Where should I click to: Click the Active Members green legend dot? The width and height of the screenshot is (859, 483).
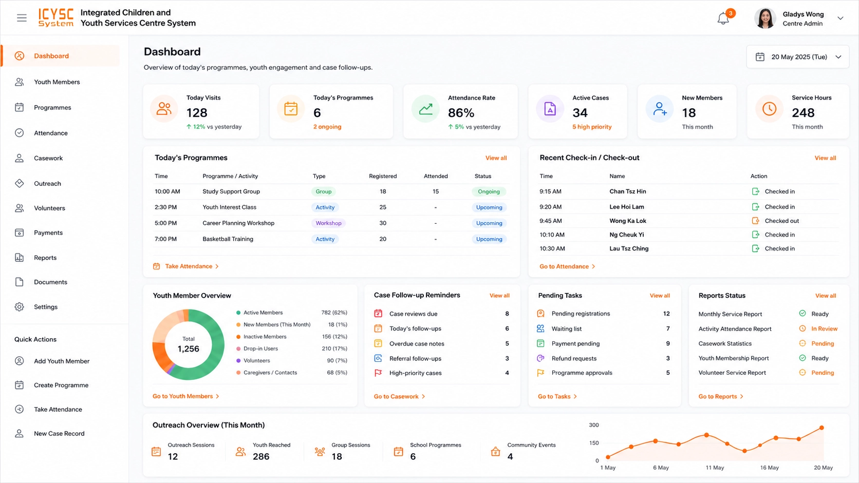tap(238, 313)
